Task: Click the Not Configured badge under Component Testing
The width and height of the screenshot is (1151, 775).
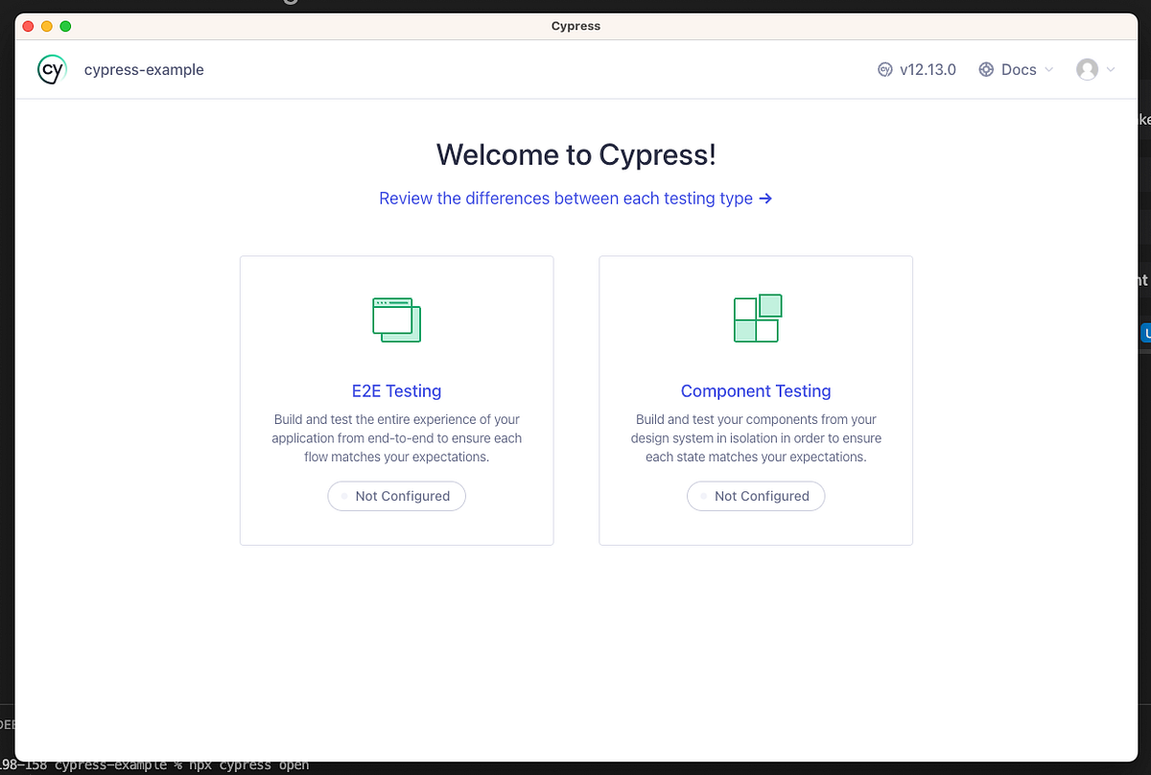Action: point(756,496)
